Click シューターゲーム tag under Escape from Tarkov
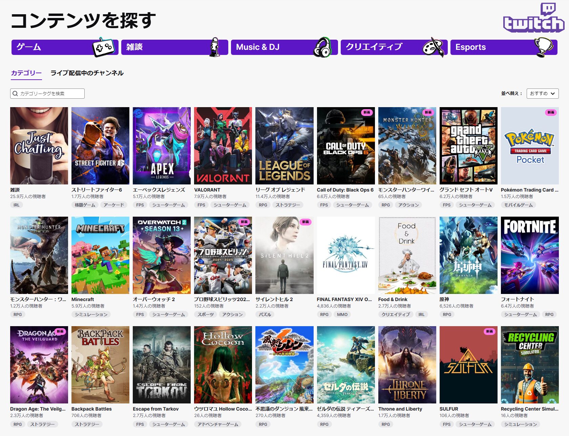This screenshot has height=436, width=569. point(169,424)
